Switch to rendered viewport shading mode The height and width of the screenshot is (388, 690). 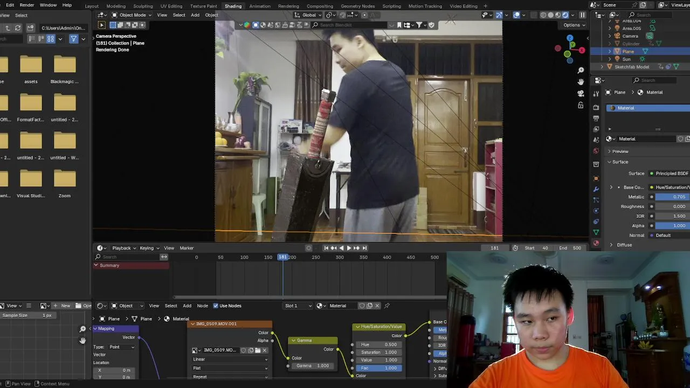(565, 15)
